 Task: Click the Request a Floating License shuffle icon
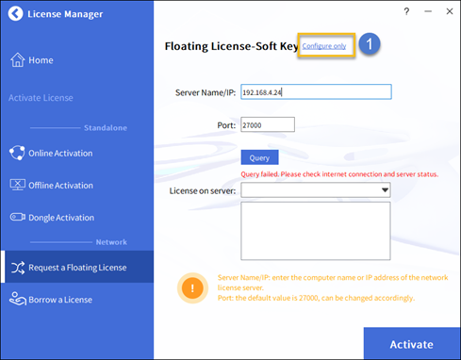pos(18,268)
